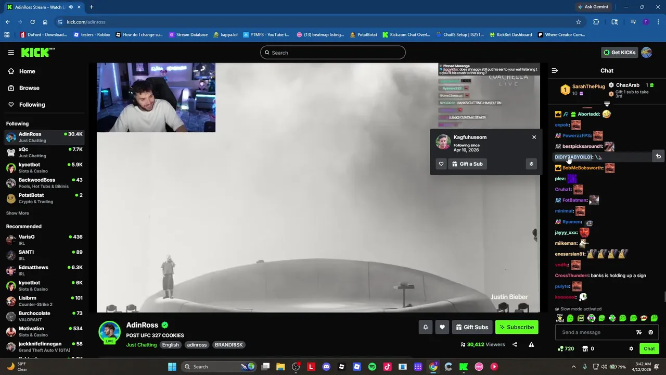666x375 pixels.
Task: Click Just Chatting category link
Action: click(141, 345)
